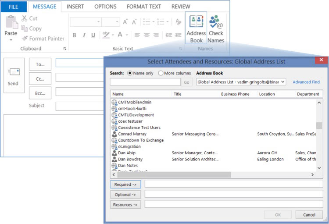This screenshot has width=329, height=224.
Task: Click the vertical scrollbar down arrow
Action: 319,168
